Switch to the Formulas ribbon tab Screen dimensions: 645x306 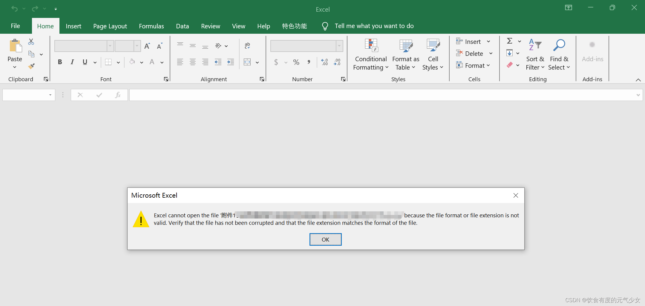coord(151,26)
